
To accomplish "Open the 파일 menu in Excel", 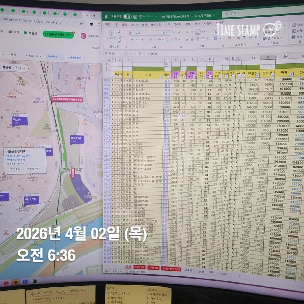I will (x=108, y=24).
